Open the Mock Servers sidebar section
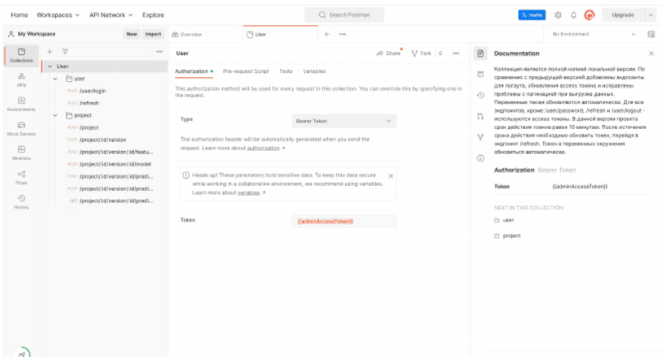 [21, 128]
